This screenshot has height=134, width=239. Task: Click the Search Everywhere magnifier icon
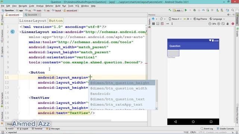[x=233, y=10]
